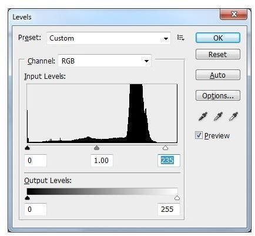Click the output levels field showing 255
Viewport: 255px width, 236px height.
point(169,210)
